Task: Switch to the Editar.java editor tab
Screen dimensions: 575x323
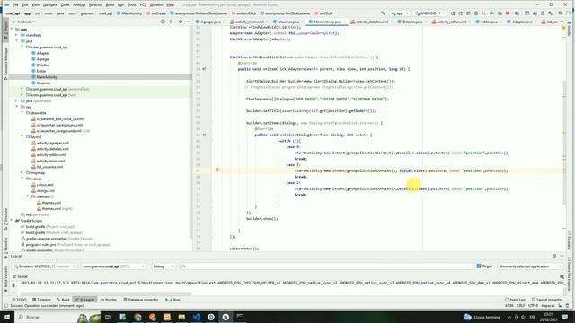Action: [489, 22]
